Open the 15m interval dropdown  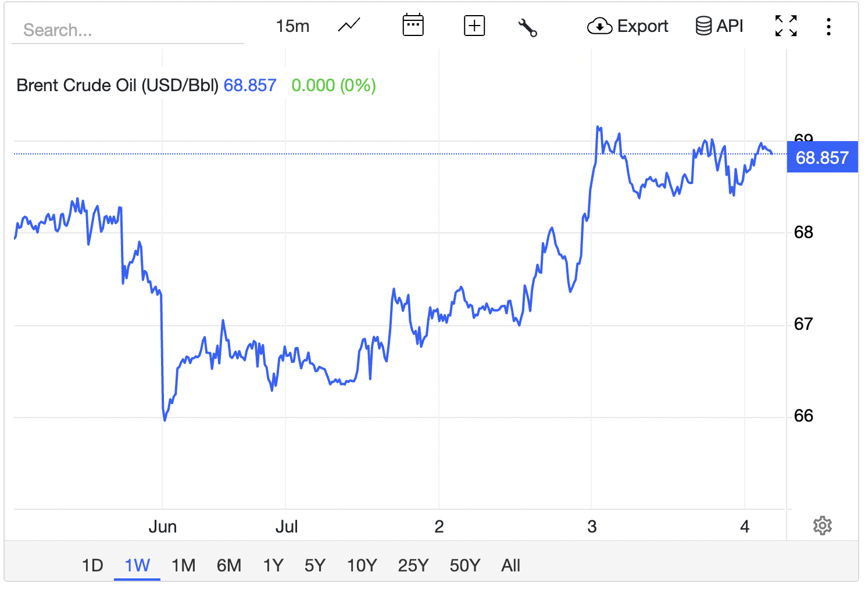(292, 26)
